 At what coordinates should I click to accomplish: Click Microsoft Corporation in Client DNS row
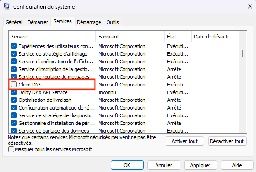(122, 85)
